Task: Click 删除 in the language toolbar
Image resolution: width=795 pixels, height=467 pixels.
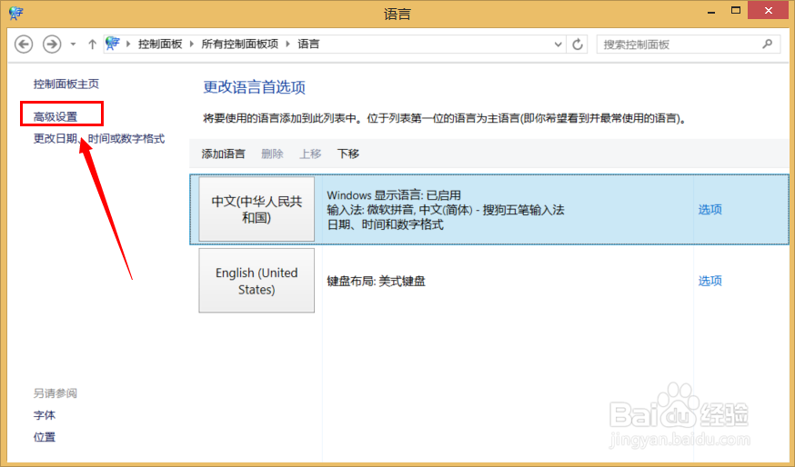Action: pyautogui.click(x=272, y=154)
